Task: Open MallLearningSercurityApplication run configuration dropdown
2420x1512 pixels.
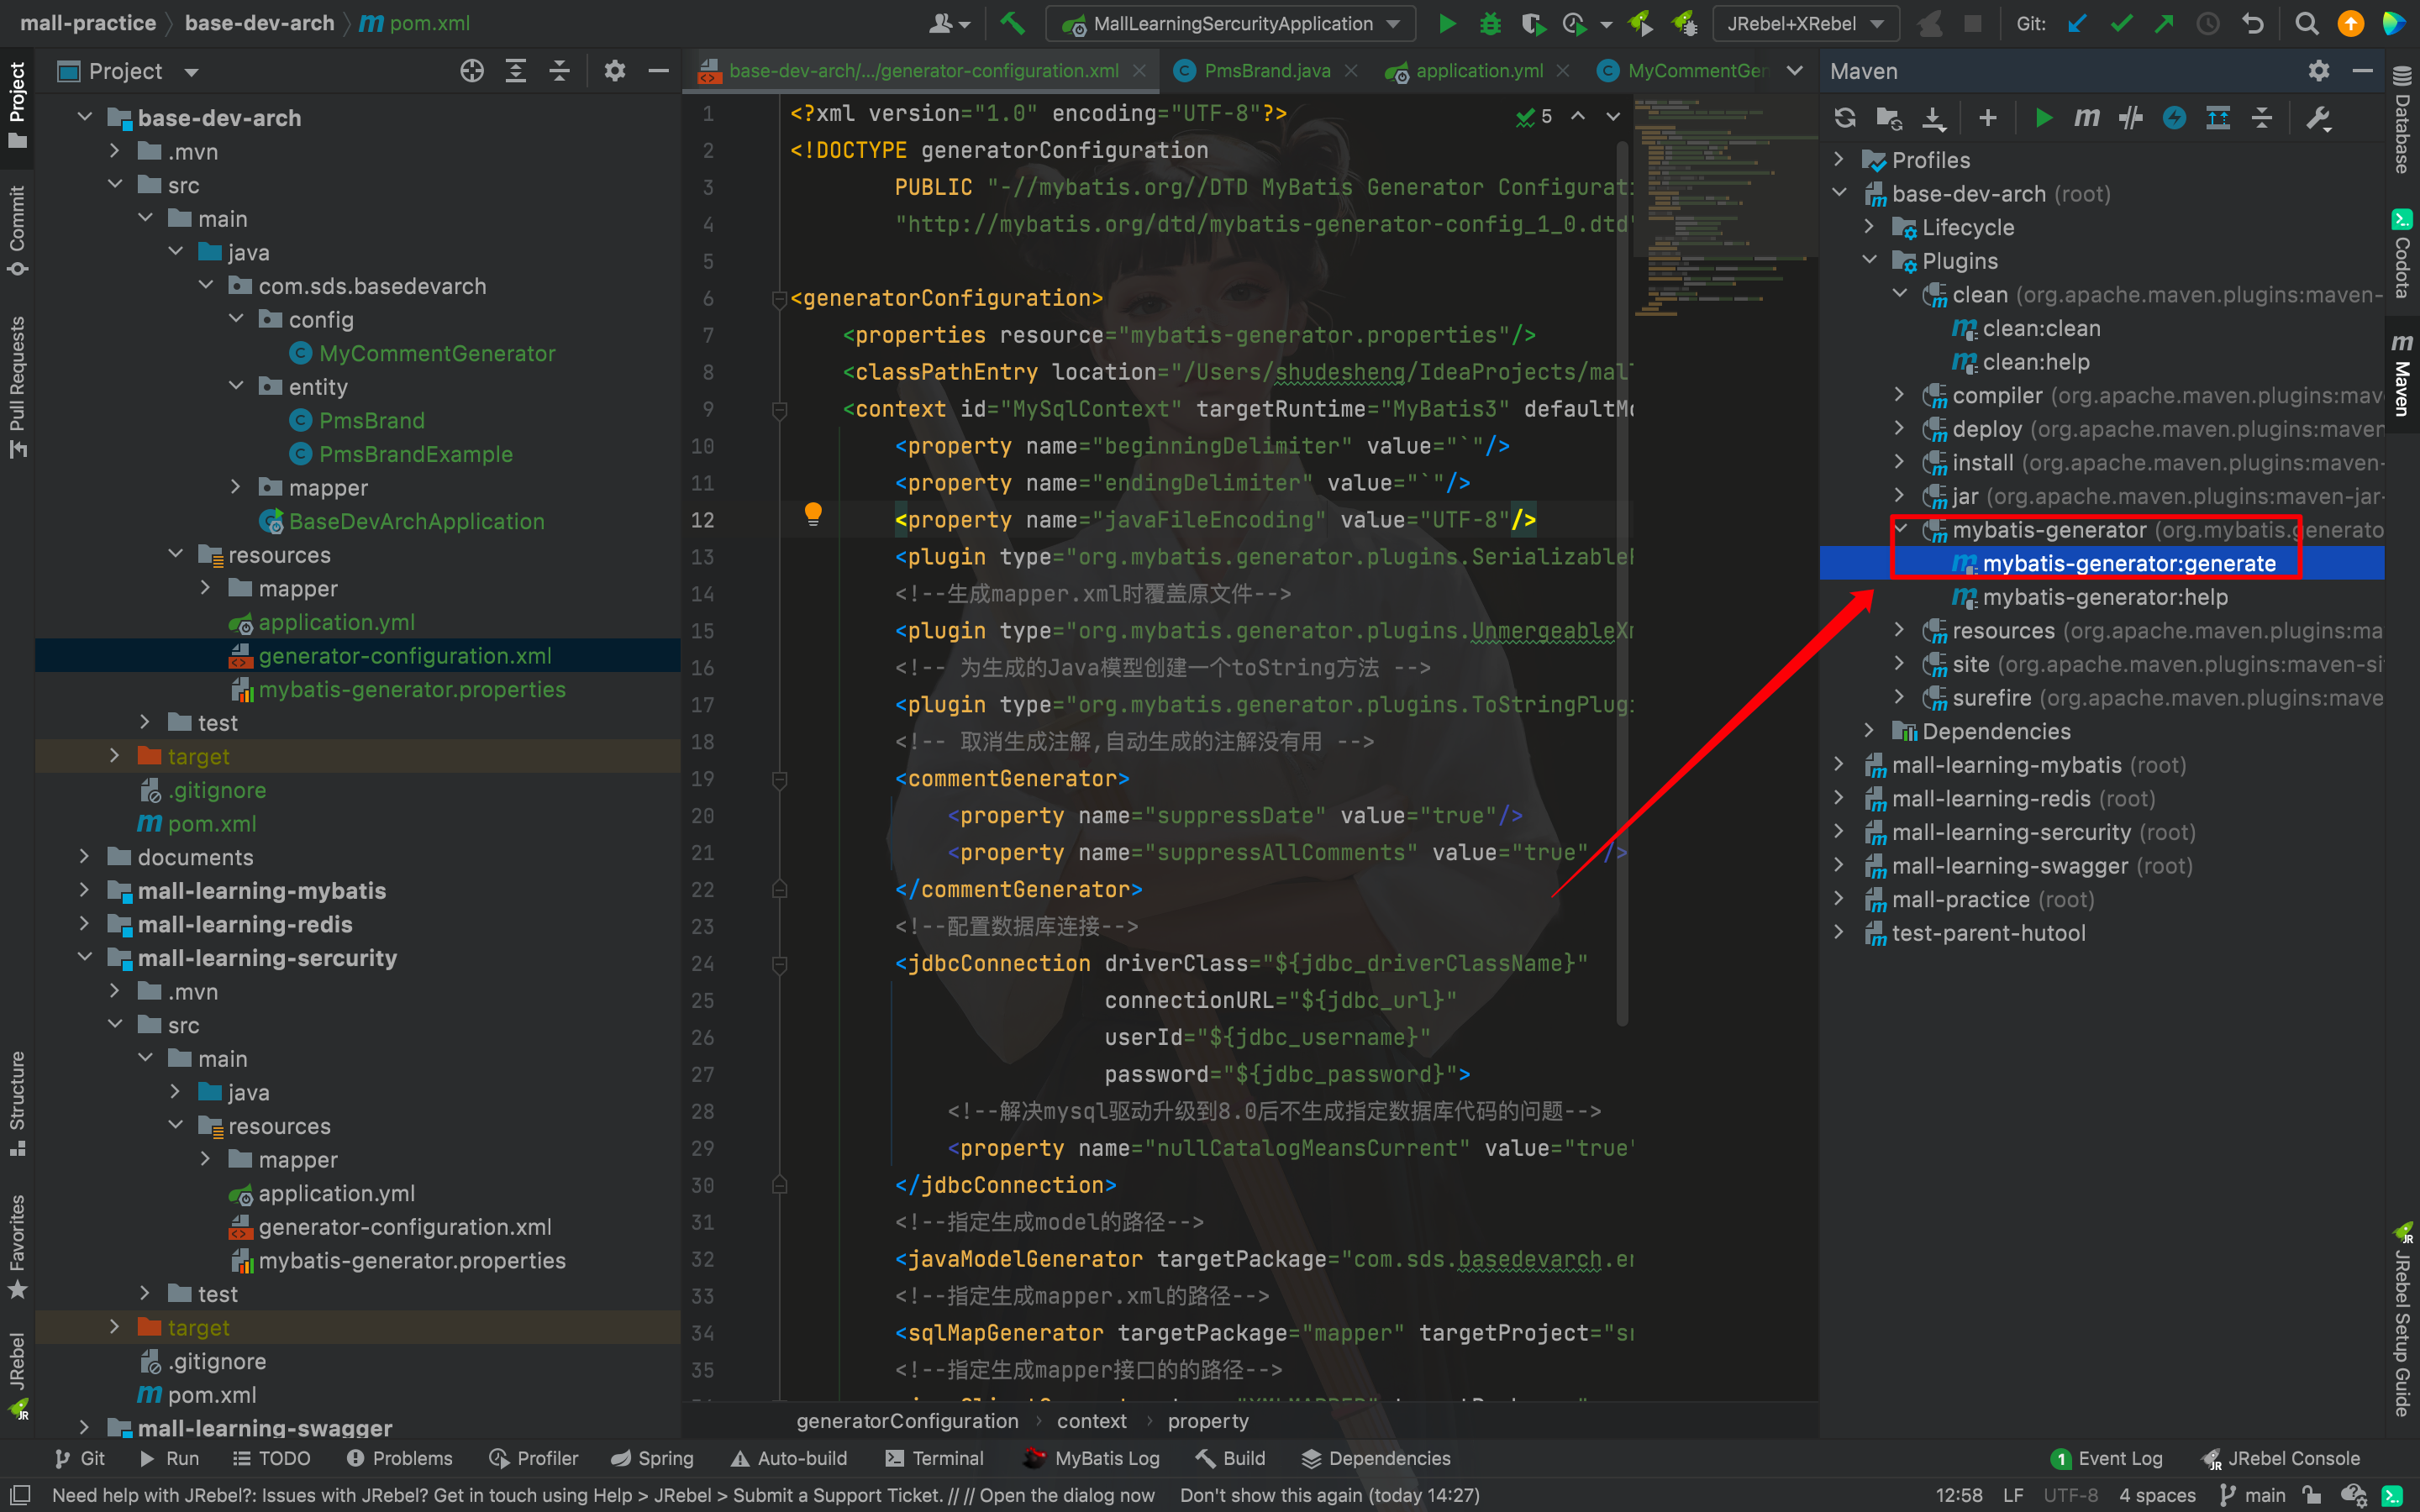Action: (x=1232, y=23)
